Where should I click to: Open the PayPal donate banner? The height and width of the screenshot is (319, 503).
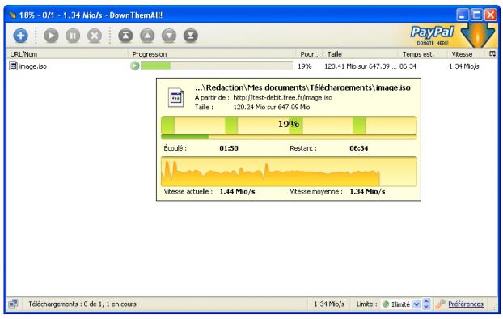click(432, 35)
